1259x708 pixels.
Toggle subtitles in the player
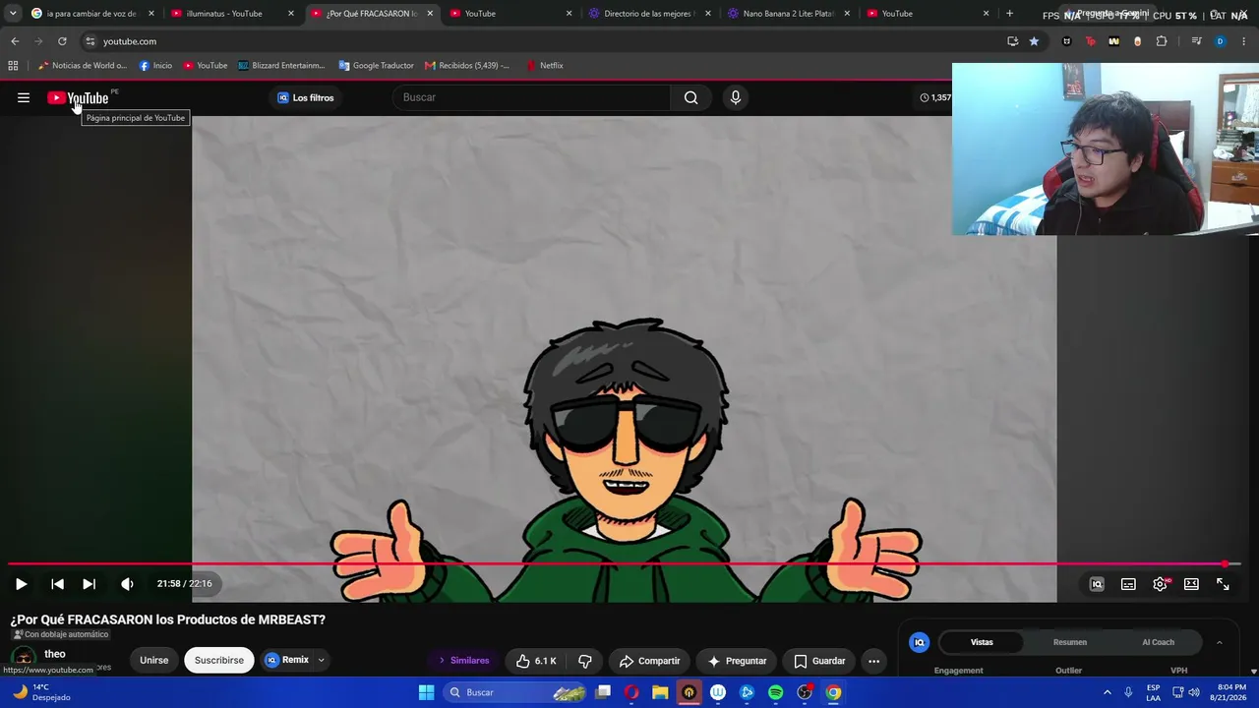click(1128, 584)
